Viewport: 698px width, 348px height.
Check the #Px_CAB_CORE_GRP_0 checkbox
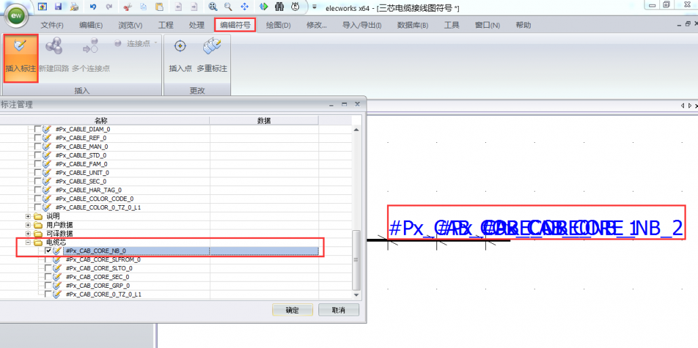[x=48, y=286]
